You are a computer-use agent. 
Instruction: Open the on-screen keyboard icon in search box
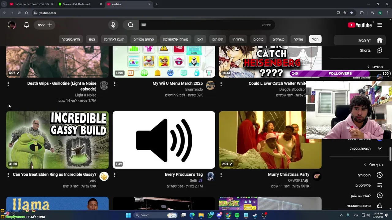pos(144,25)
